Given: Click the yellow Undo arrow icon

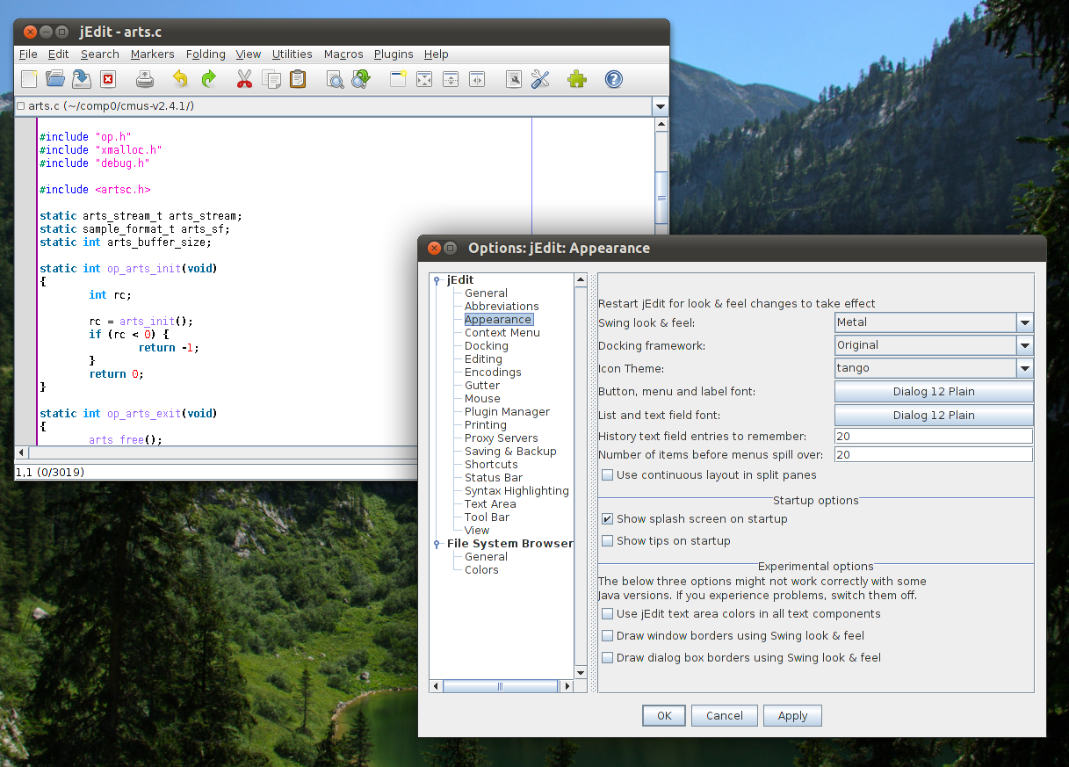Looking at the screenshot, I should point(180,79).
